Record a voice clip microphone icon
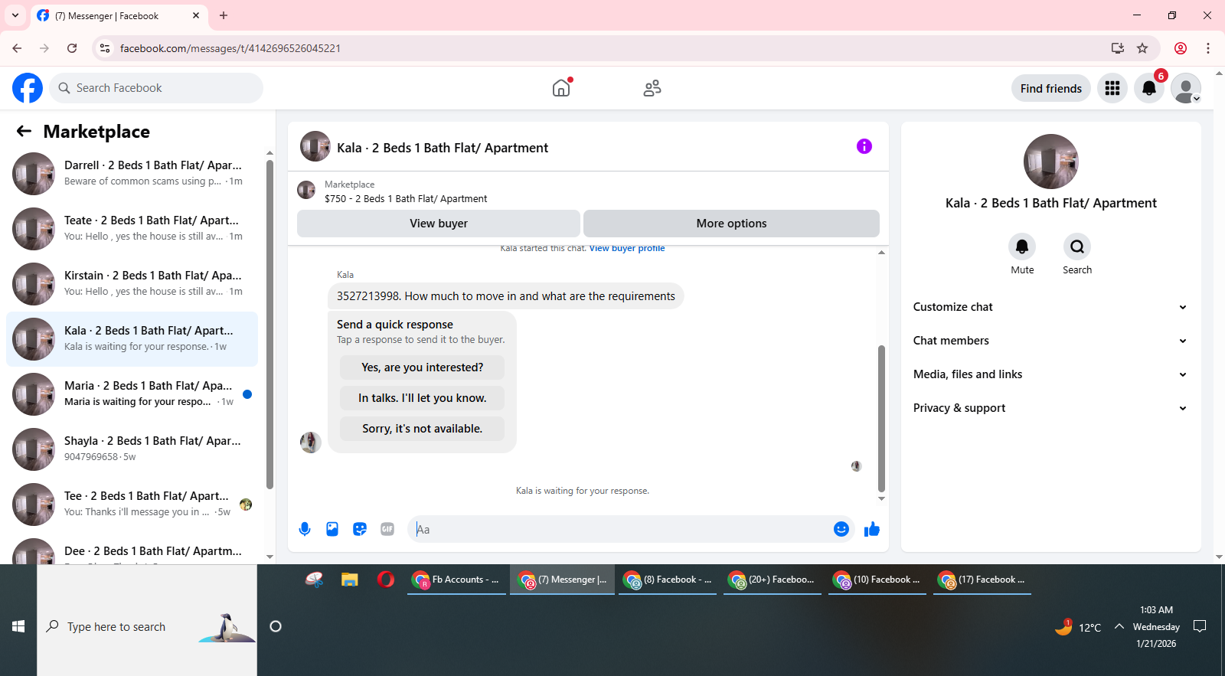Viewport: 1225px width, 676px height. [x=305, y=529]
